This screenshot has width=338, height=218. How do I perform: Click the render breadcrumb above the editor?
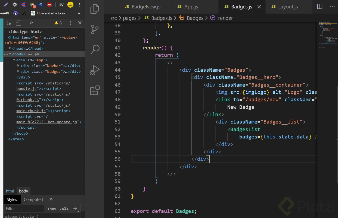225,18
